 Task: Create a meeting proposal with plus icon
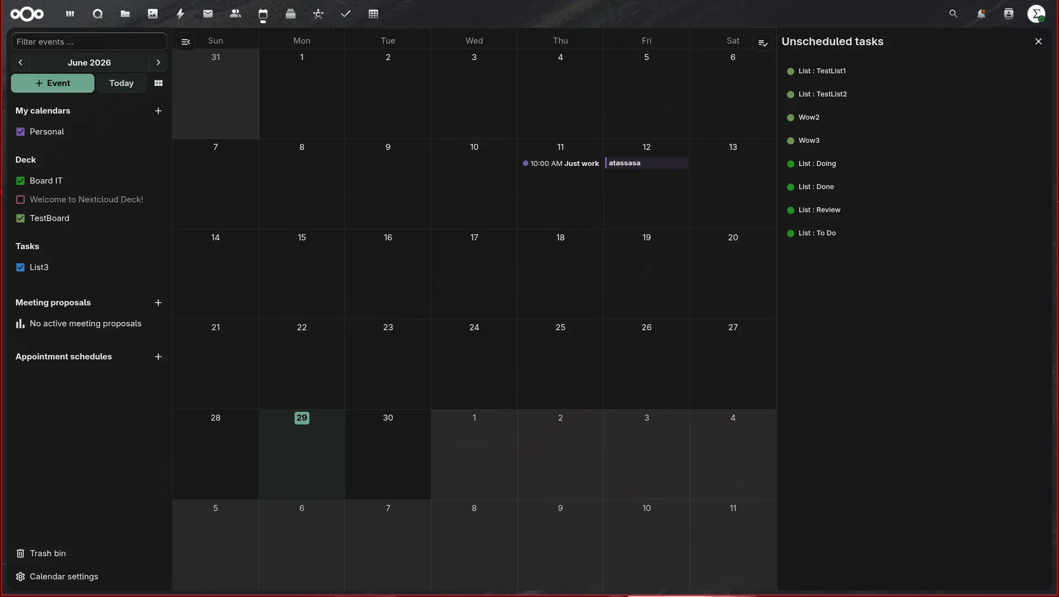(x=158, y=303)
